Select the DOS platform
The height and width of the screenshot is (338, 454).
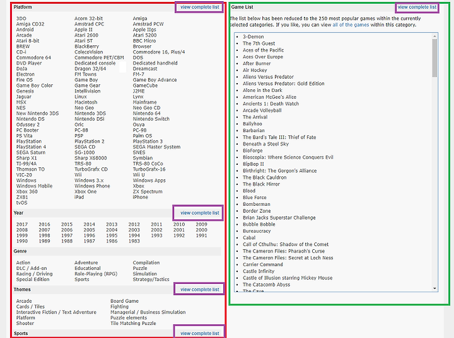click(138, 57)
